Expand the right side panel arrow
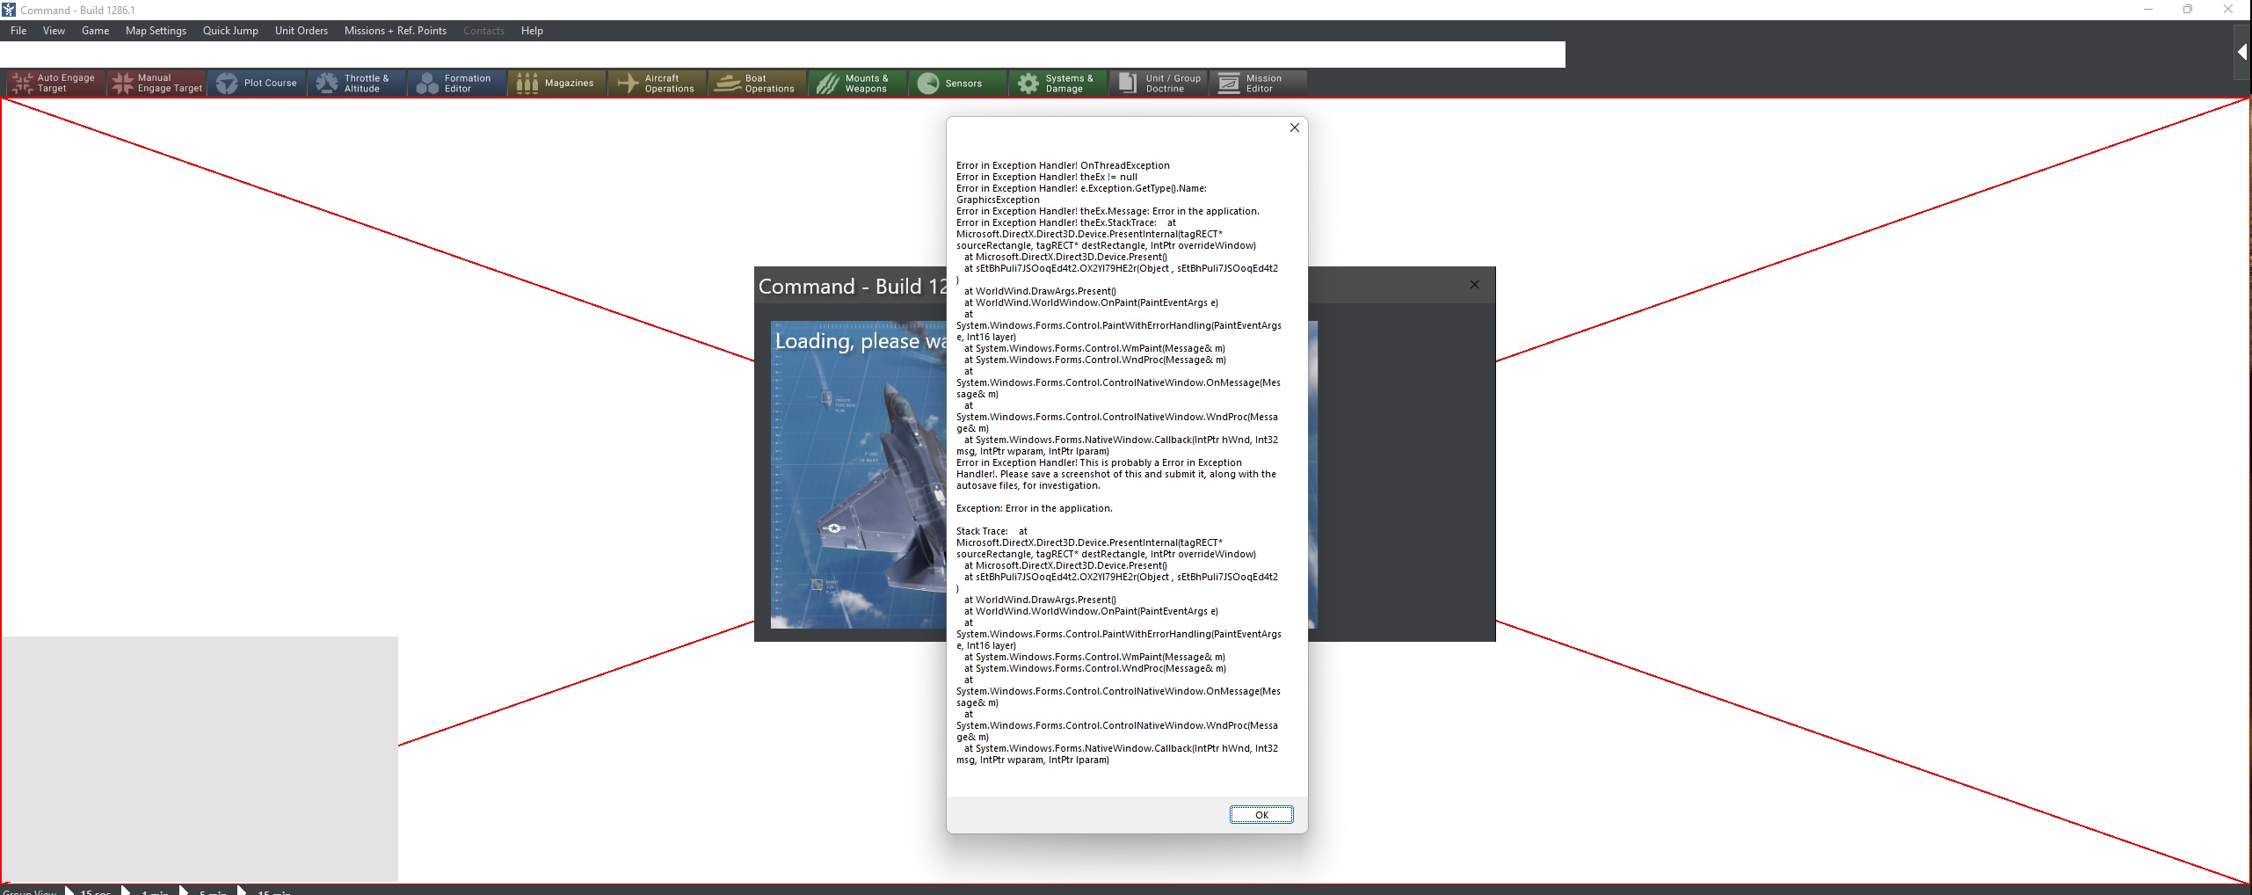Screen dimensions: 2252x895 point(2242,53)
